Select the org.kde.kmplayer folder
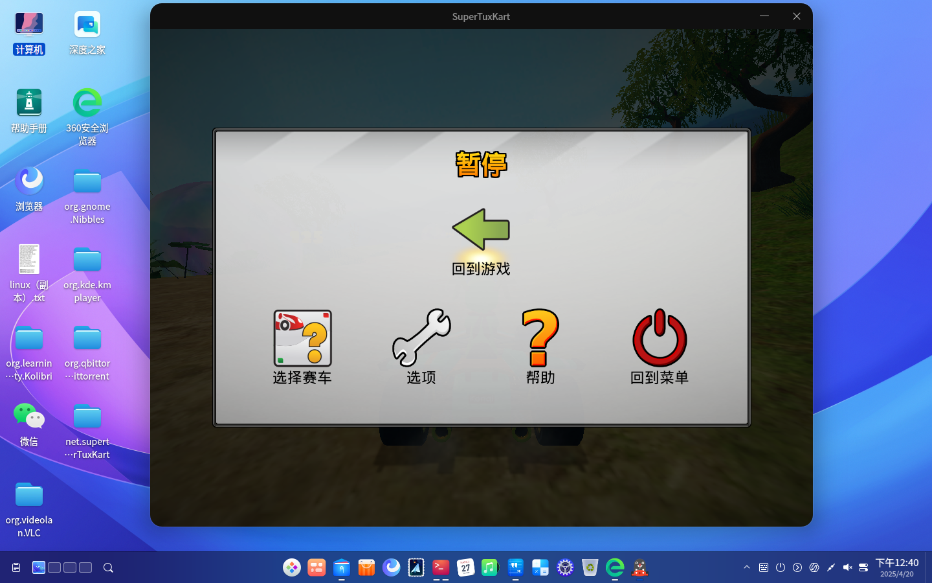The image size is (932, 583). [87, 275]
